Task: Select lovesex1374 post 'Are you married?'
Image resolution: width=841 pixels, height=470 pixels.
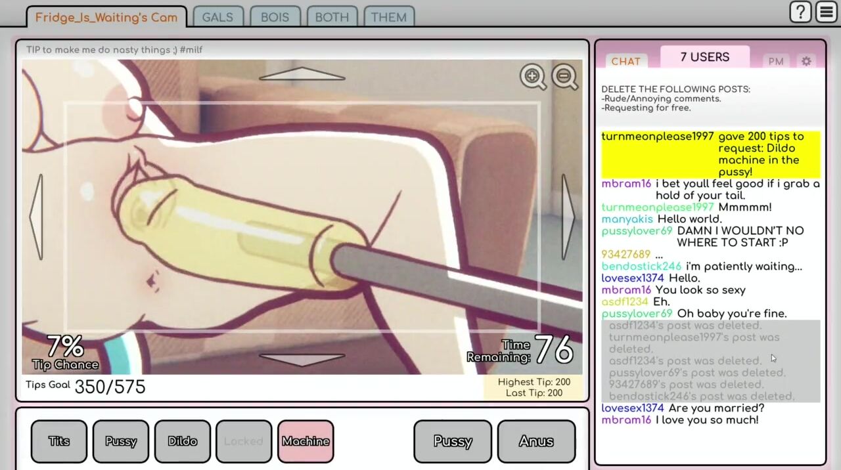Action: click(683, 408)
